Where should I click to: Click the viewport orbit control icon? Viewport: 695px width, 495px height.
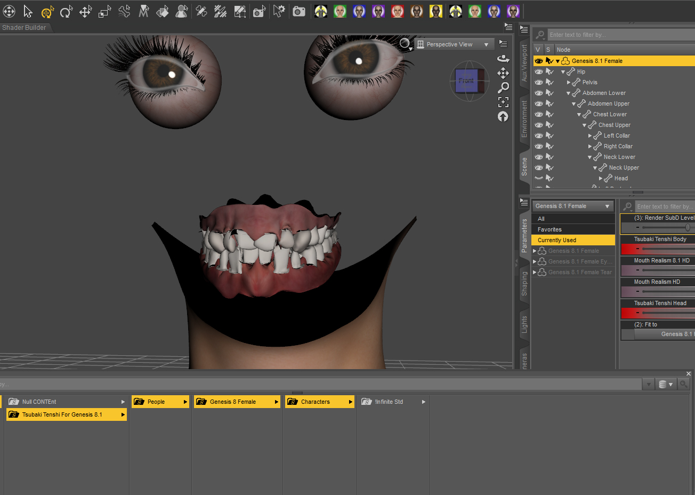point(503,58)
